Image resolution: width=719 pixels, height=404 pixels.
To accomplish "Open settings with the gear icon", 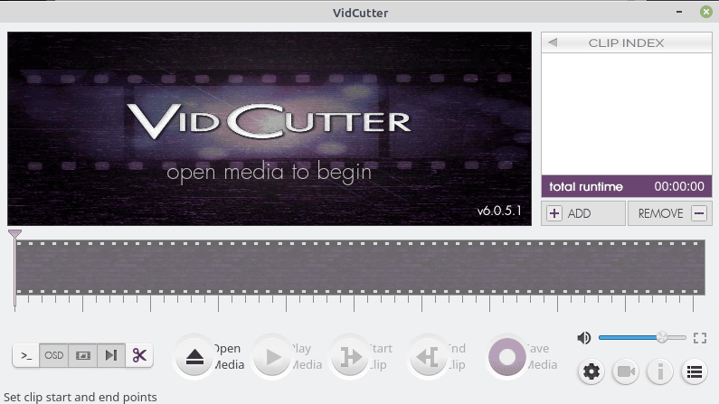I will [591, 371].
